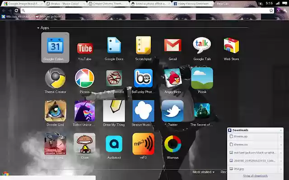Open Michael Jackson bookmark
Screen dimensions: 289x180
pyautogui.click(x=49, y=17)
